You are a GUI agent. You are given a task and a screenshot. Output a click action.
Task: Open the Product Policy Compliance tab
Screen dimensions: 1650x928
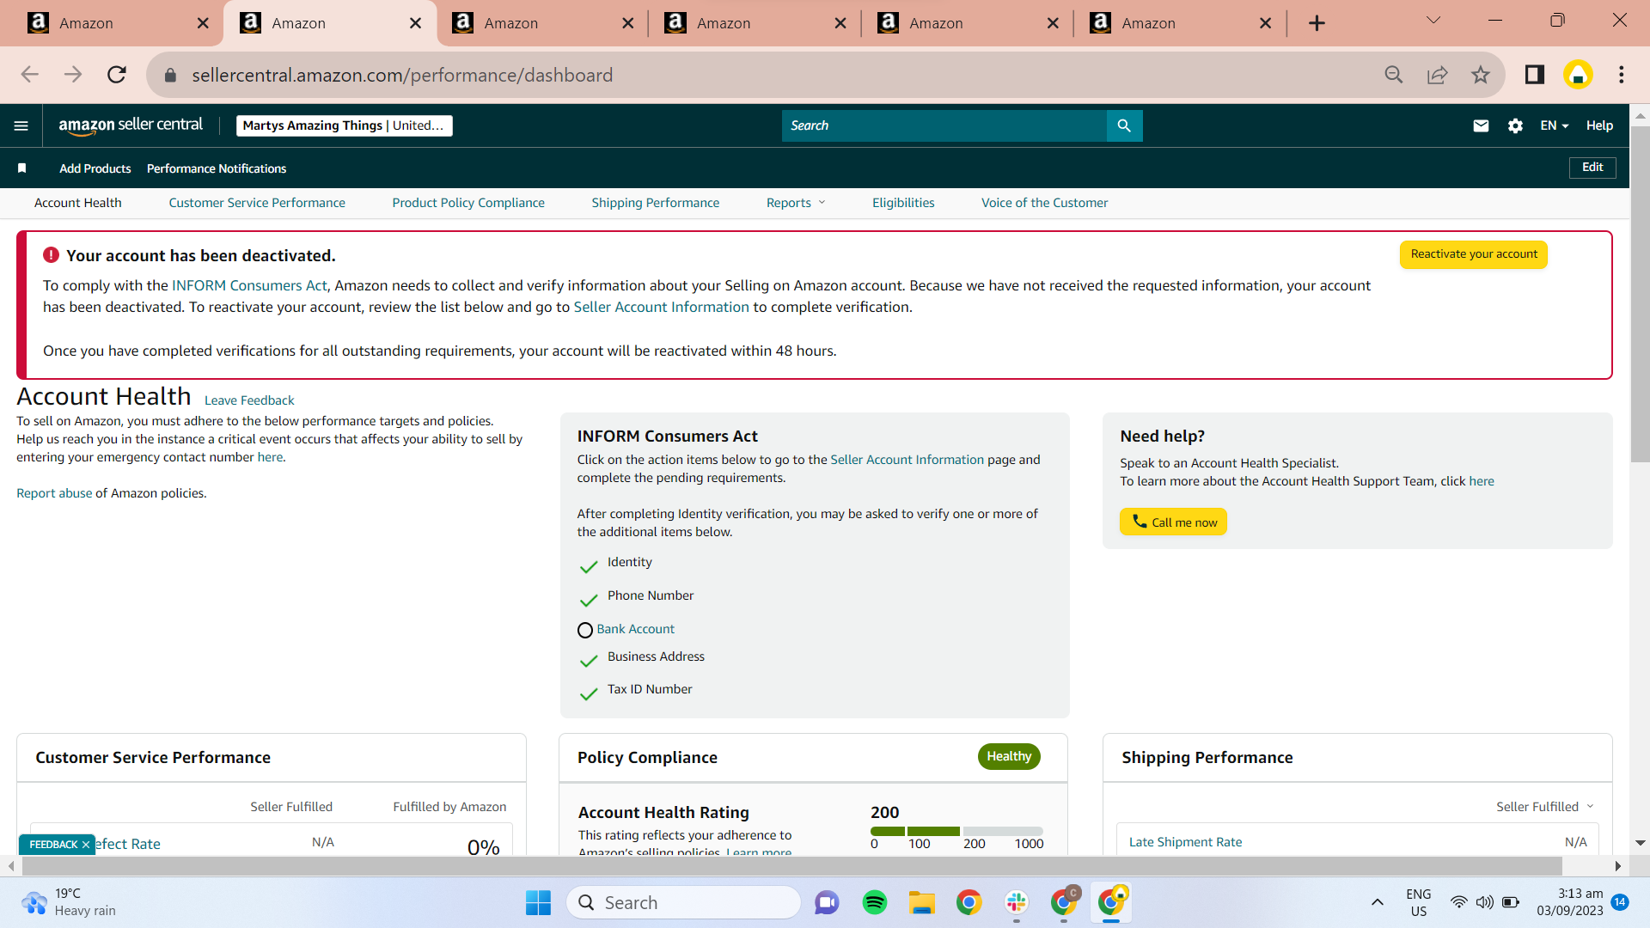[468, 203]
